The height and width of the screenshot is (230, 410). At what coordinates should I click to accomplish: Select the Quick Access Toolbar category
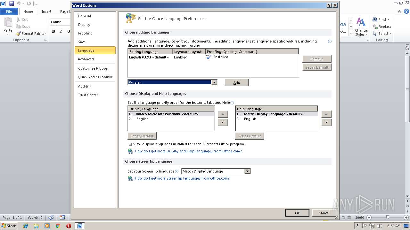click(95, 77)
